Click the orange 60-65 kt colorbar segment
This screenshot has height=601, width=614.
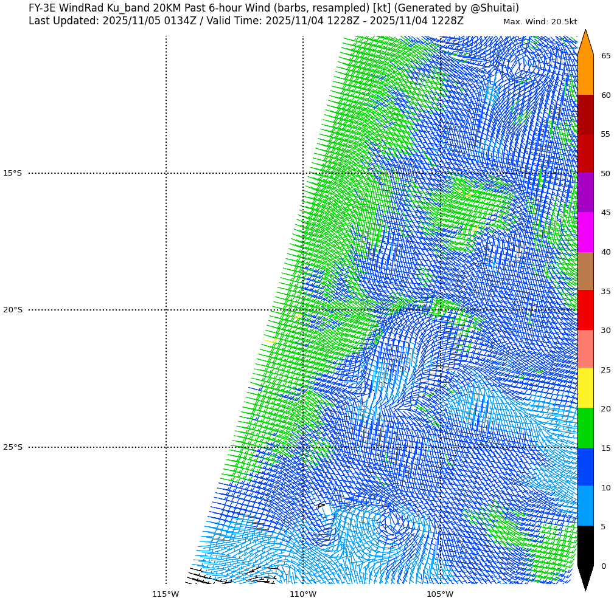pyautogui.click(x=585, y=75)
